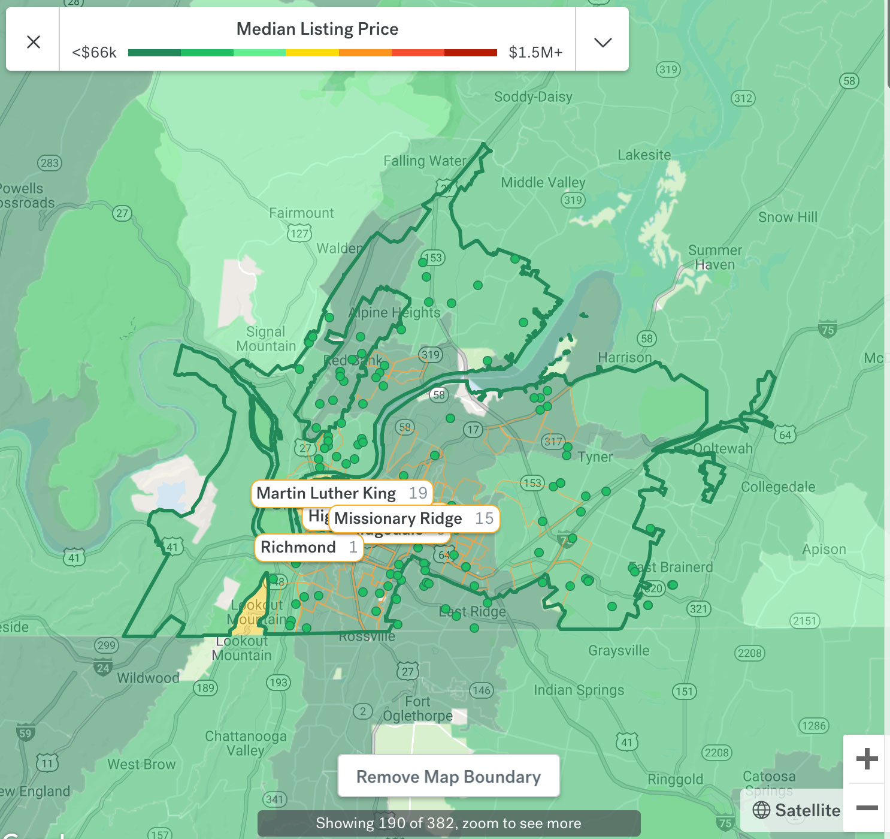Switch to Satellite map view
The width and height of the screenshot is (890, 839).
coord(797,810)
